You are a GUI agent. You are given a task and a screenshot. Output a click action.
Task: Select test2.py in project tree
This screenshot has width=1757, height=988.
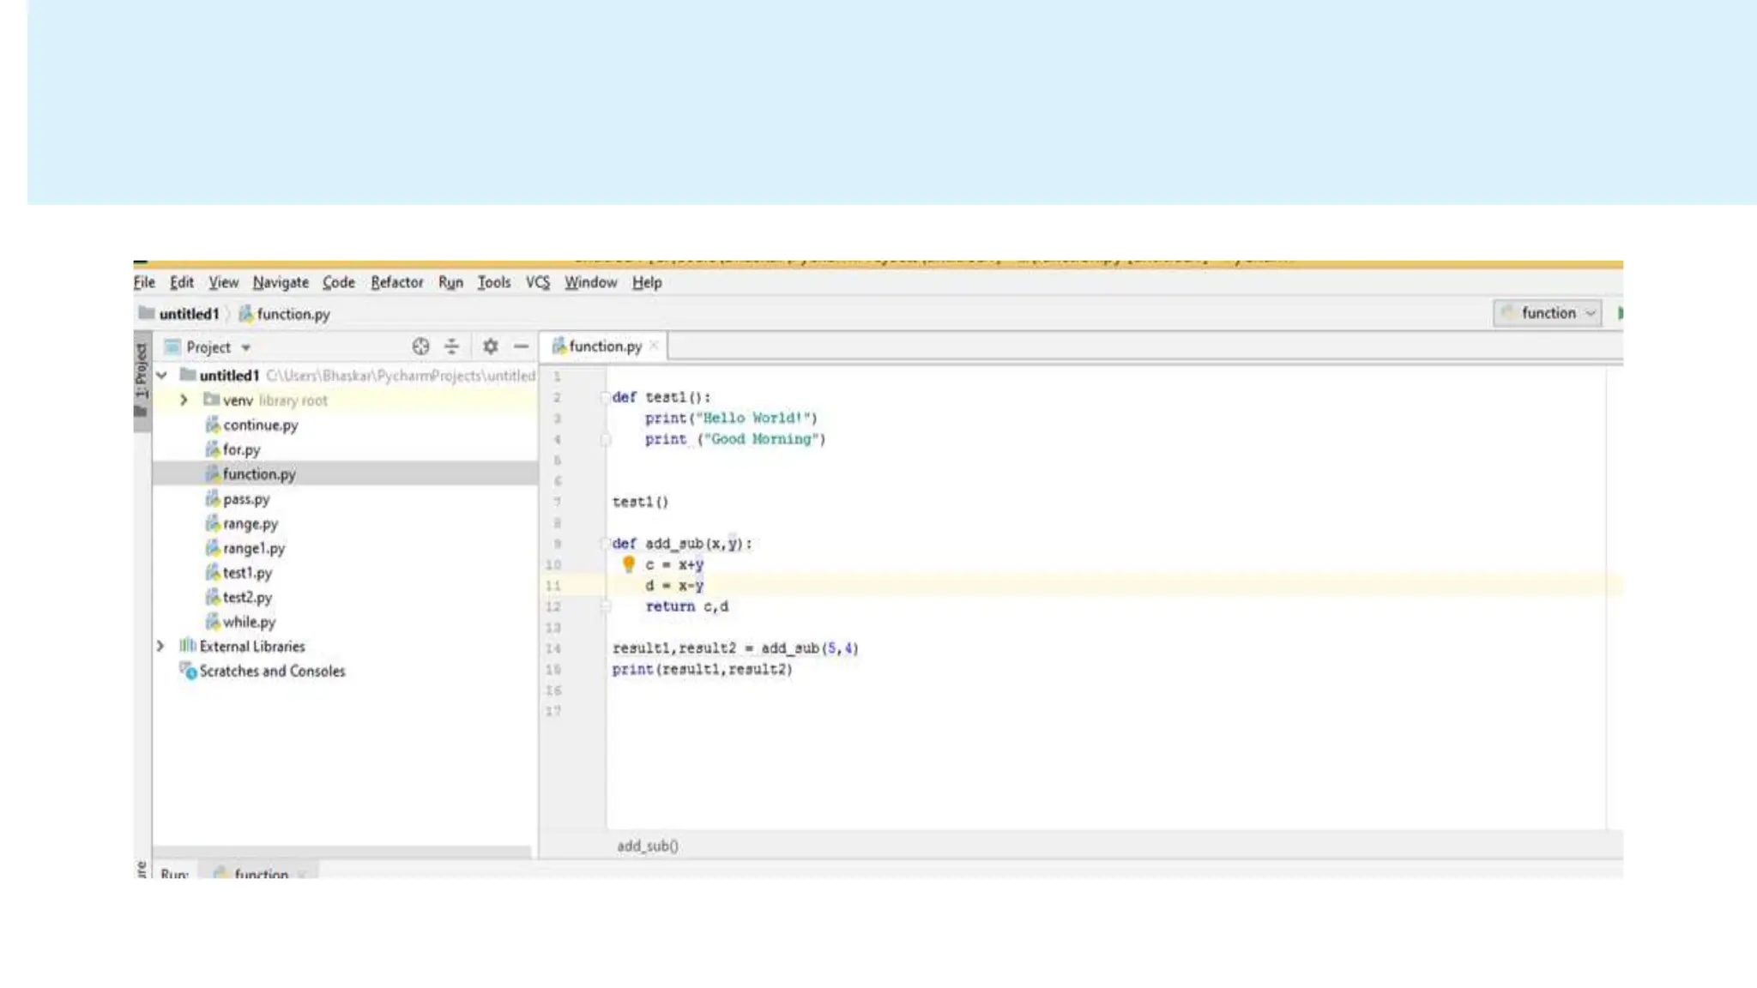pyautogui.click(x=238, y=598)
